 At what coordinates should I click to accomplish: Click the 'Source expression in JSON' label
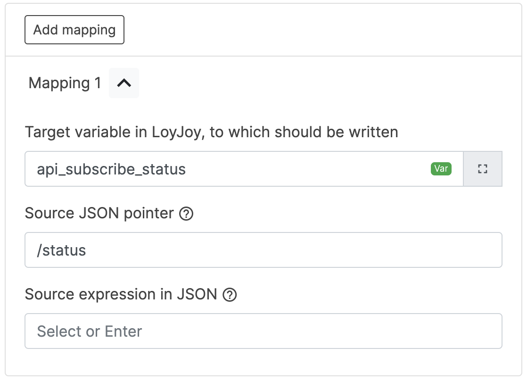(121, 295)
